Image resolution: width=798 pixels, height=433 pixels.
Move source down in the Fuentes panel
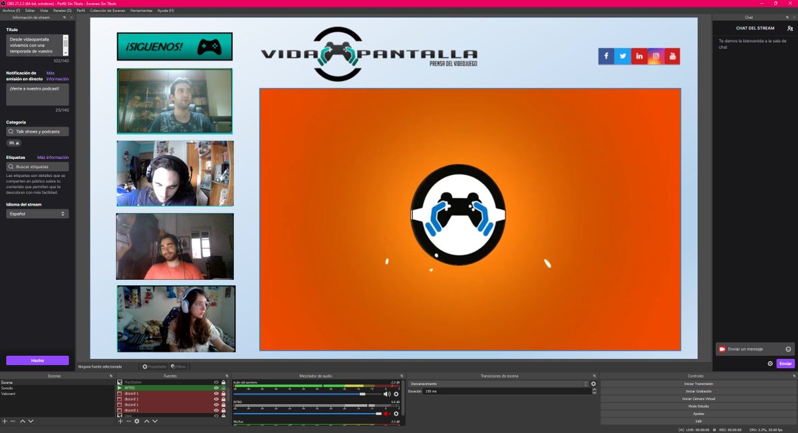[155, 421]
